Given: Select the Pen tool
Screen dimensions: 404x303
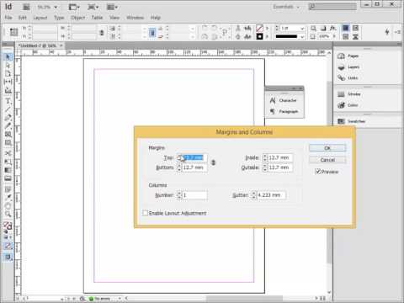Looking at the screenshot, I should coord(8,118).
